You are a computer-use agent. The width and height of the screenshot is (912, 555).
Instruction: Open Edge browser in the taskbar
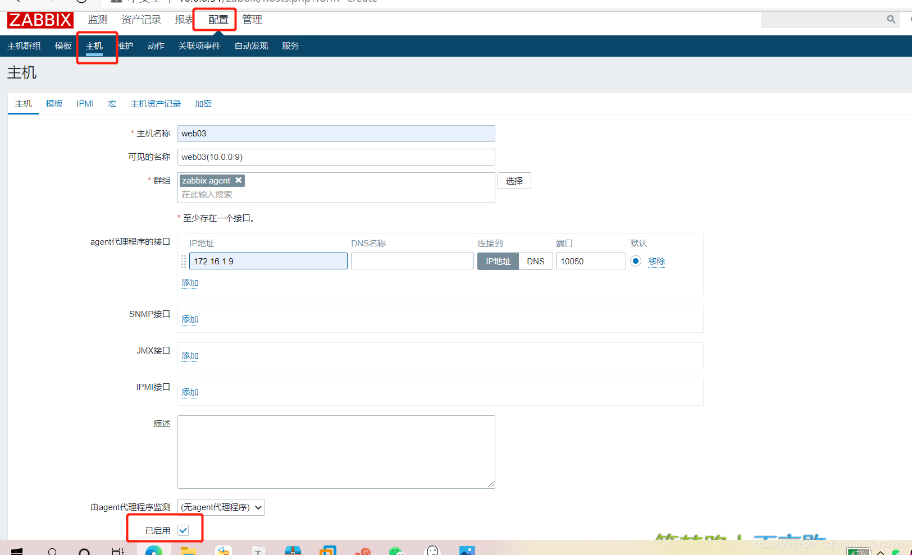[153, 551]
